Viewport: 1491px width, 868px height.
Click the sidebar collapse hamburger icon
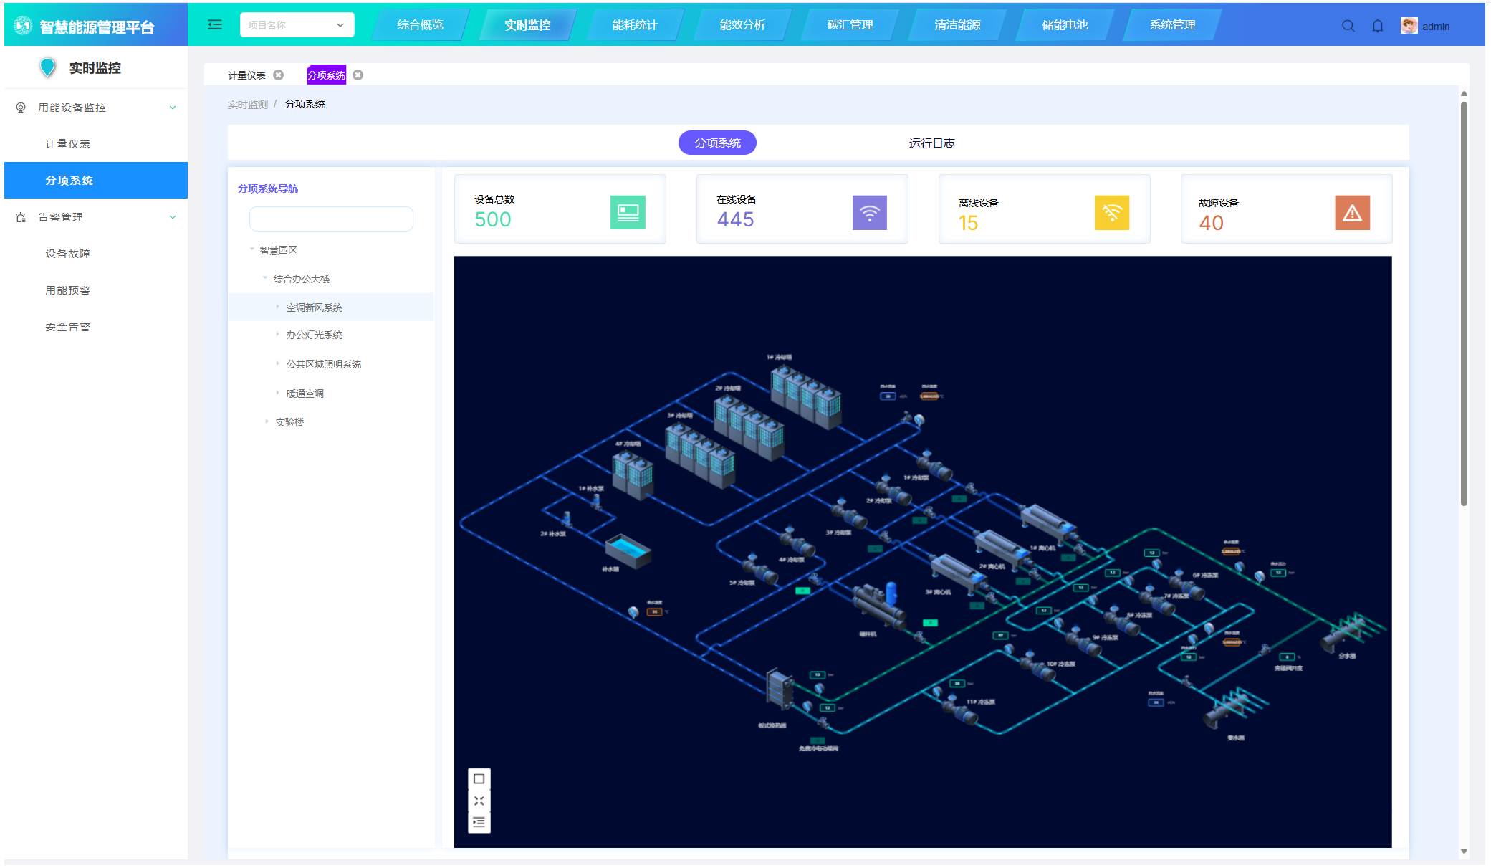click(x=214, y=25)
